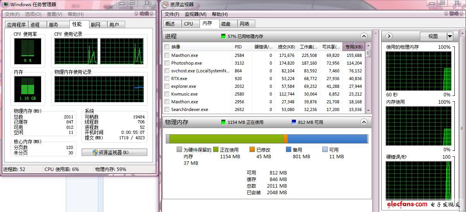Tick the Photoshop.exe process checkbox
The width and height of the screenshot is (466, 212).
[x=167, y=63]
